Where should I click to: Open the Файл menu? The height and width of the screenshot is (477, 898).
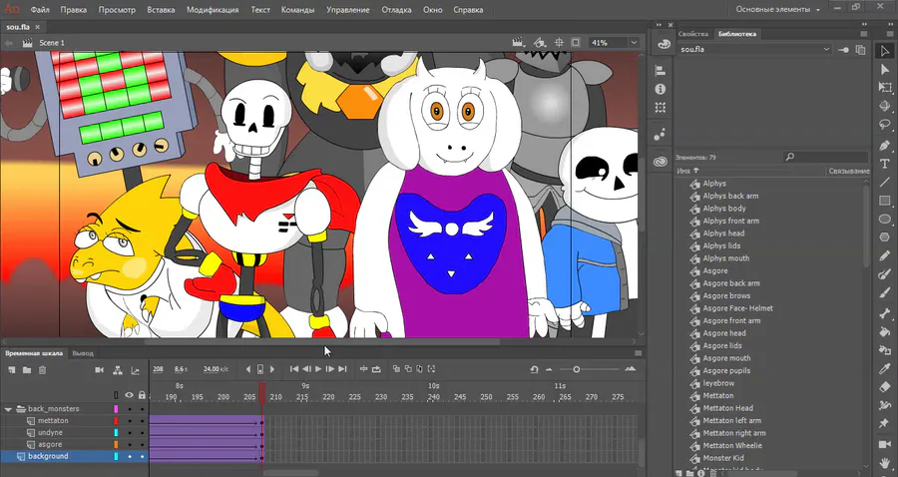[40, 10]
